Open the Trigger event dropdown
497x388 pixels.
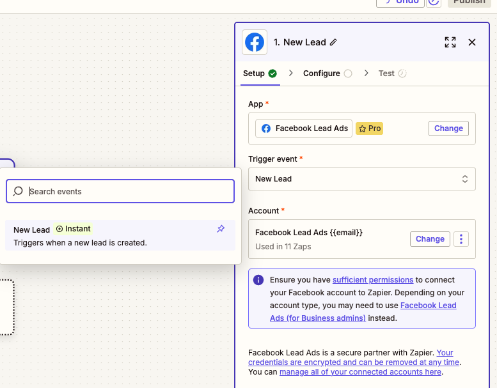coord(361,179)
